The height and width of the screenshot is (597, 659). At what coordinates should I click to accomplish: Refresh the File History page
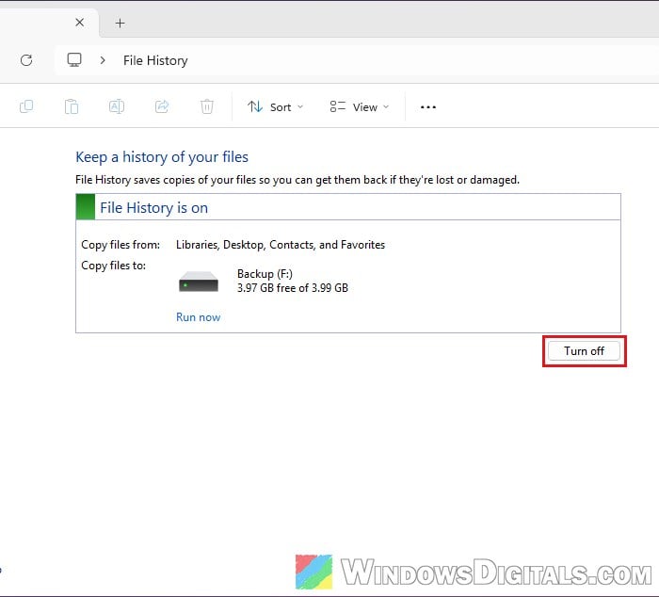coord(26,60)
